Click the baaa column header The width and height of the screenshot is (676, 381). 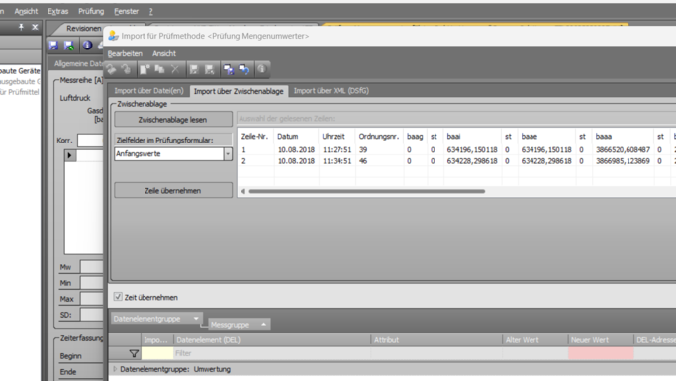(623, 137)
